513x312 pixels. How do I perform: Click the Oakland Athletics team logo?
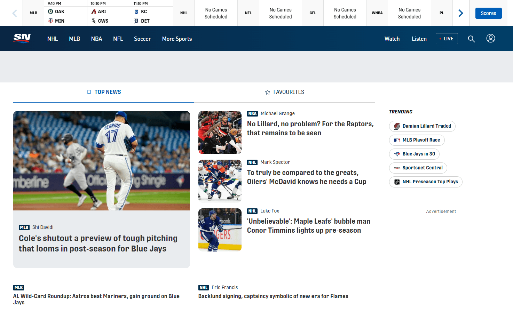point(50,11)
